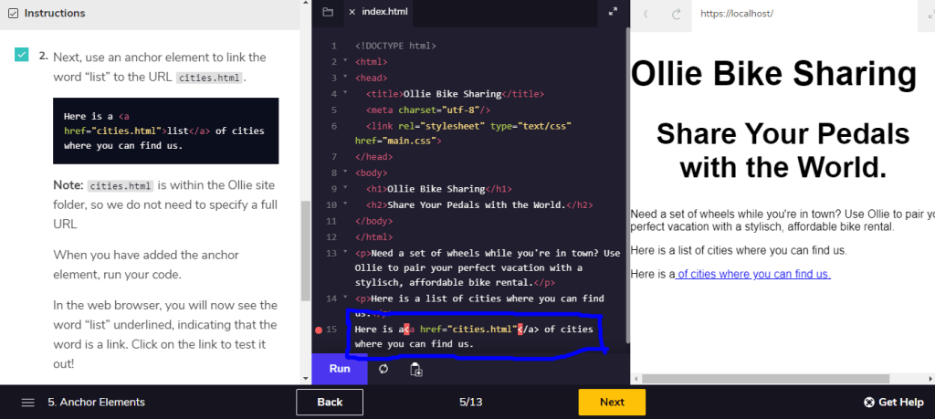
Task: Open the Get Help option
Action: pos(893,403)
